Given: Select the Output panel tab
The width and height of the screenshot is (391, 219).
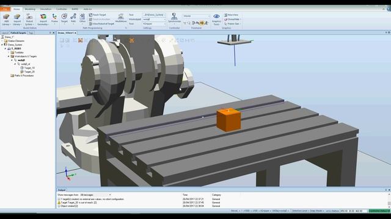Looking at the screenshot, I should (62, 190).
